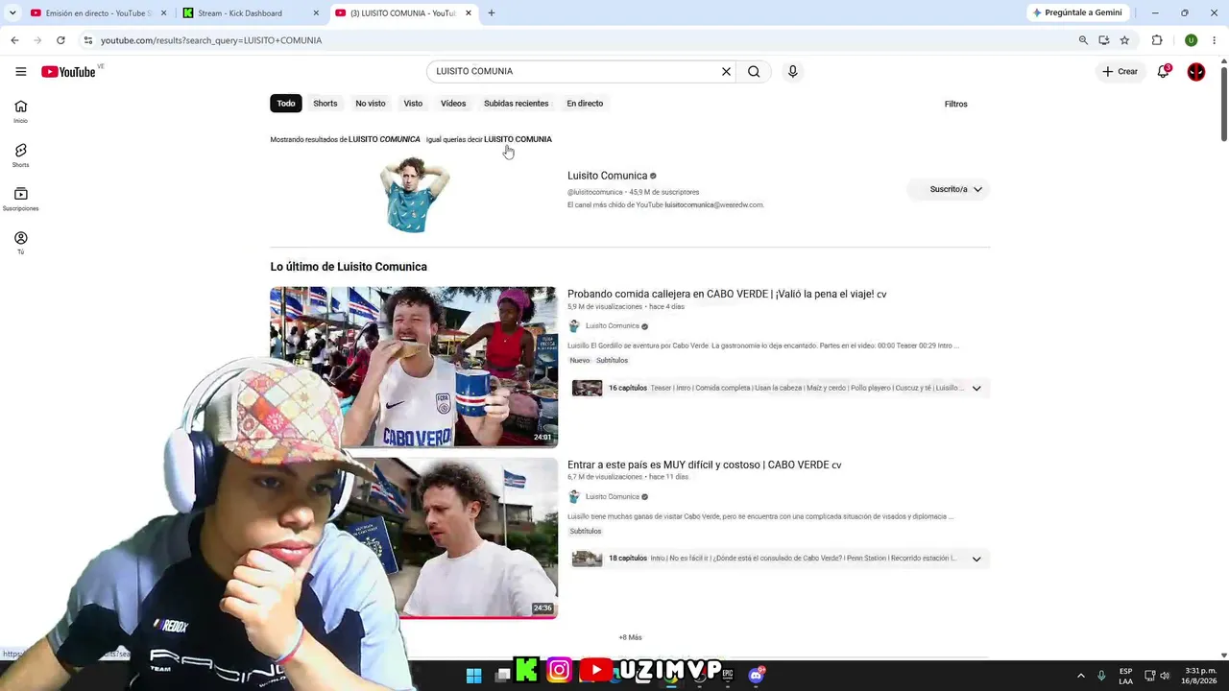Expand the 18 capítulos chapter list
1229x691 pixels.
click(976, 559)
